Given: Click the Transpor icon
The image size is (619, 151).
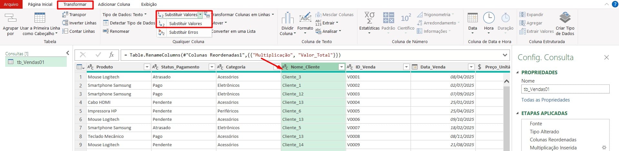Looking at the screenshot, I should point(65,14).
